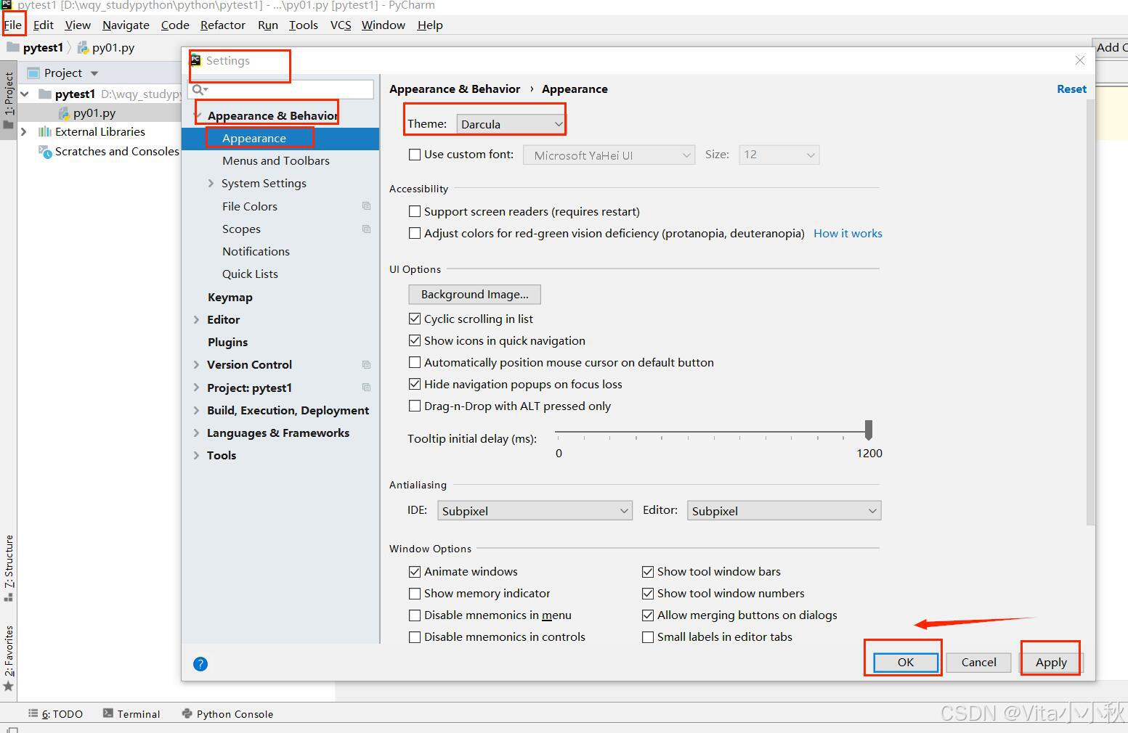Open the Tools menu in menu bar
The width and height of the screenshot is (1128, 733).
tap(304, 25)
